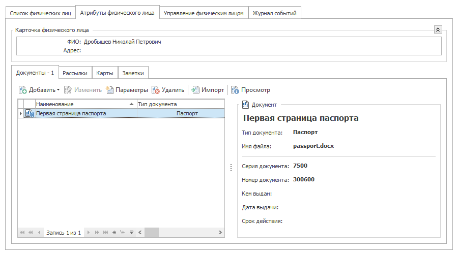
Task: Go to previous record
Action: click(39, 233)
